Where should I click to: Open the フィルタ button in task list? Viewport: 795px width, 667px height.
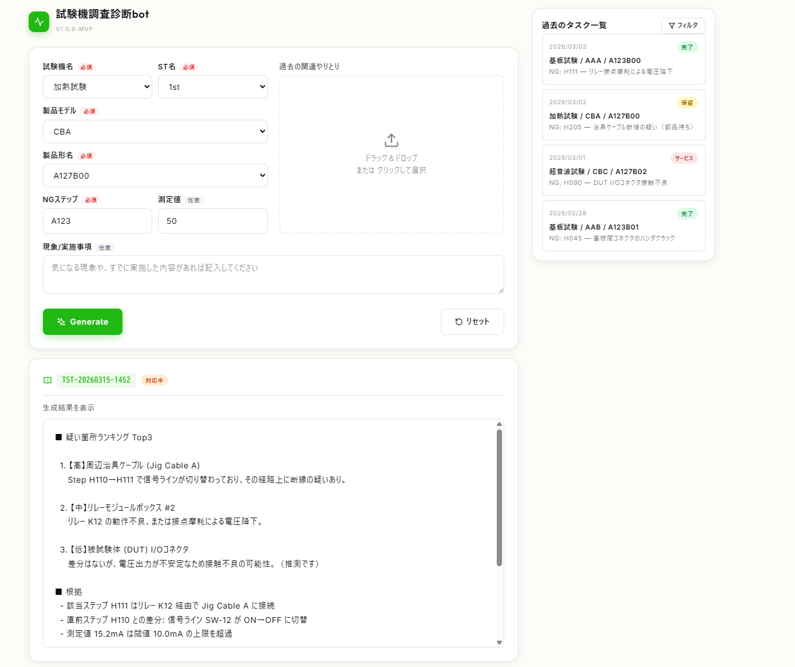[x=683, y=26]
